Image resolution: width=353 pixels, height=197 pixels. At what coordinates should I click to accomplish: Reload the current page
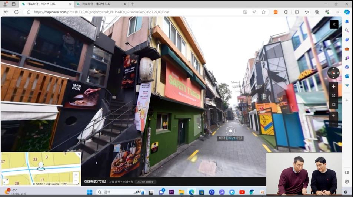tap(16, 12)
